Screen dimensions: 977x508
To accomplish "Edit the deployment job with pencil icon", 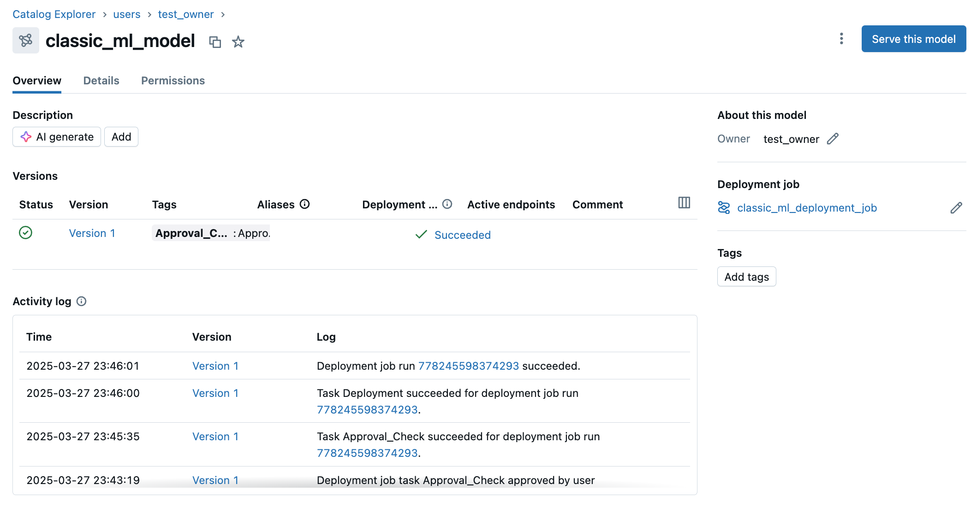I will (x=956, y=207).
